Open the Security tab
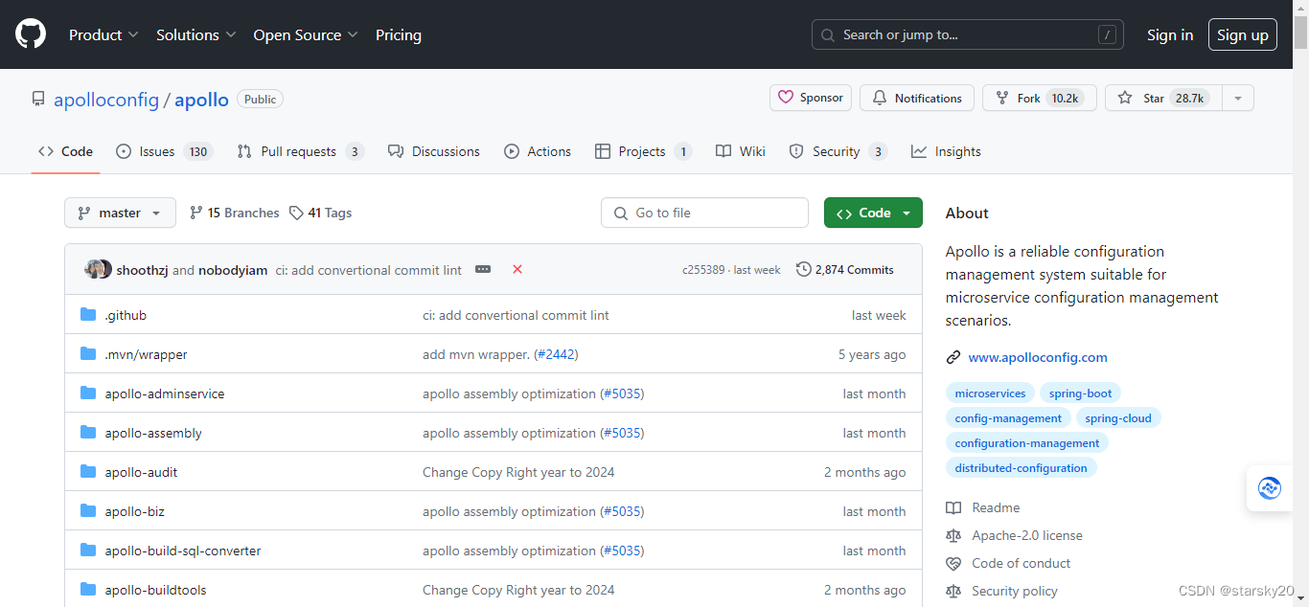This screenshot has width=1309, height=607. coord(838,151)
